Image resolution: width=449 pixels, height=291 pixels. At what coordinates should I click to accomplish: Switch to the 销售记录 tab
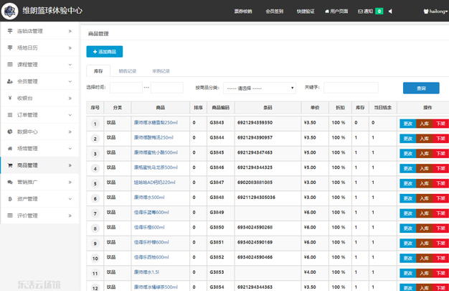127,71
